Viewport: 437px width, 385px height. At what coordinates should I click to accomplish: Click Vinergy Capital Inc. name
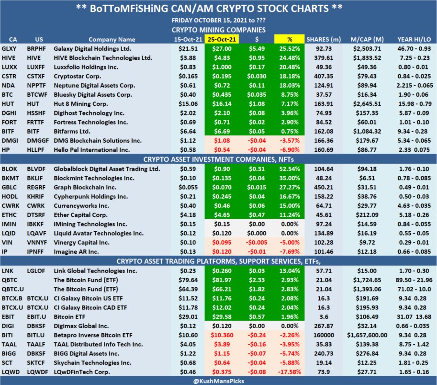pos(81,243)
